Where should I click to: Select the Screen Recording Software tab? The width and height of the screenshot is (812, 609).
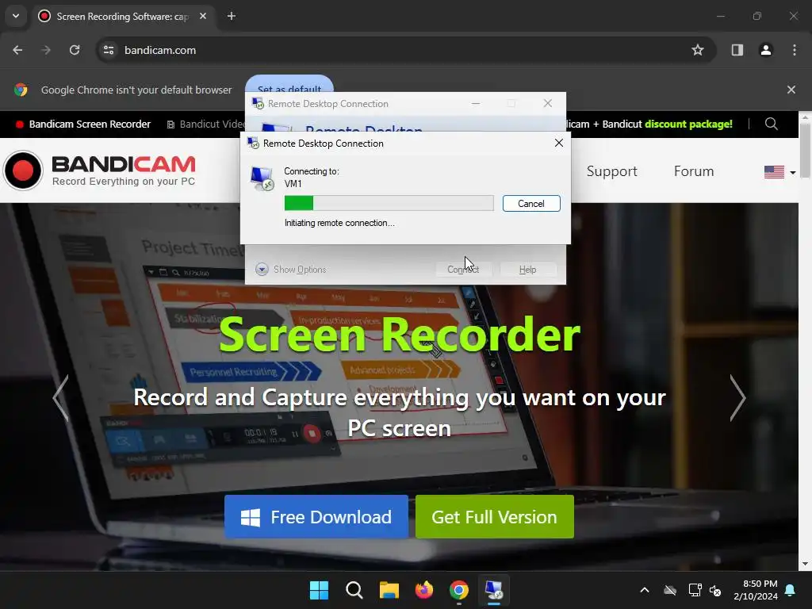pyautogui.click(x=123, y=16)
